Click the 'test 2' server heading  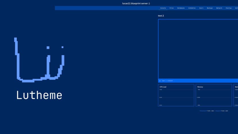point(161,16)
